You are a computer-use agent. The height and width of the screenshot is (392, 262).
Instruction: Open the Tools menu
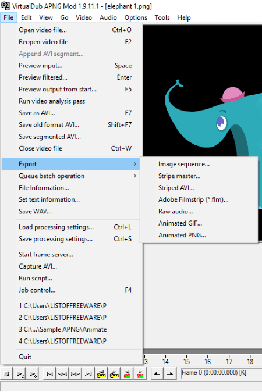162,18
